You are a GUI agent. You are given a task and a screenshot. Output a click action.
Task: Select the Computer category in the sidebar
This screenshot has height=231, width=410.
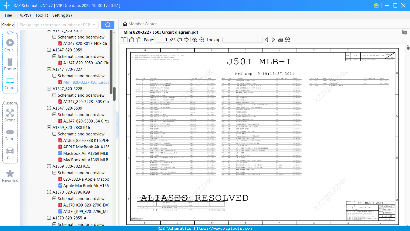click(x=10, y=83)
